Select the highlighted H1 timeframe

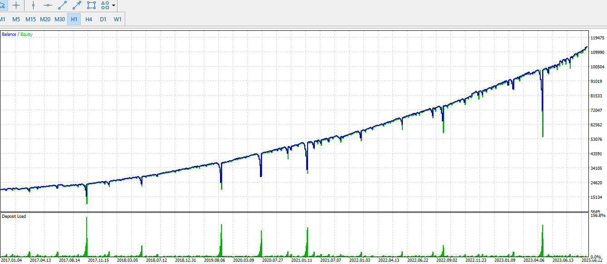coord(74,19)
